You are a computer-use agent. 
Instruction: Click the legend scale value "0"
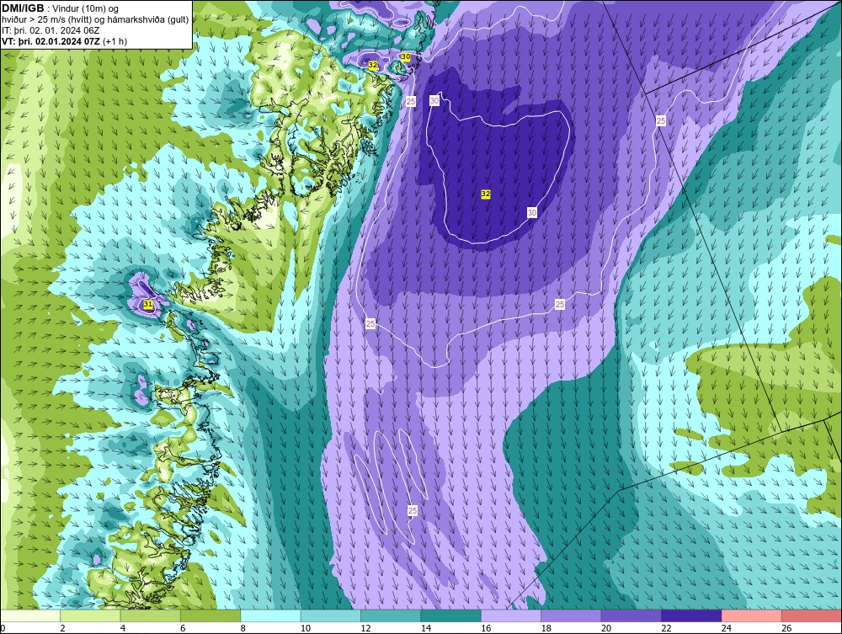click(x=3, y=628)
